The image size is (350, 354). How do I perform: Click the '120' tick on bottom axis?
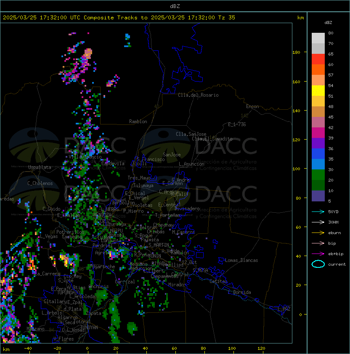click(x=261, y=349)
